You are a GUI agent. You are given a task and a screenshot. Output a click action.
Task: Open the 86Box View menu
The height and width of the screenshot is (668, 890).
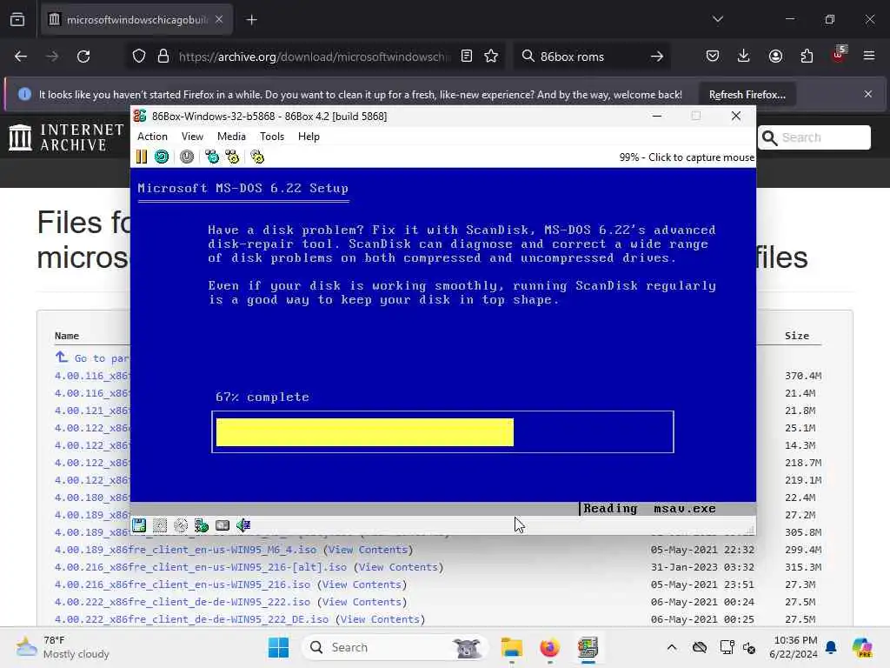tap(192, 137)
